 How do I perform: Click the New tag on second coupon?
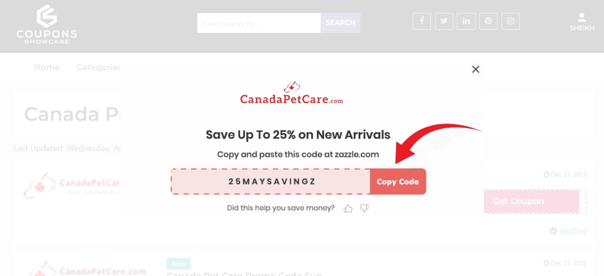pos(179,263)
